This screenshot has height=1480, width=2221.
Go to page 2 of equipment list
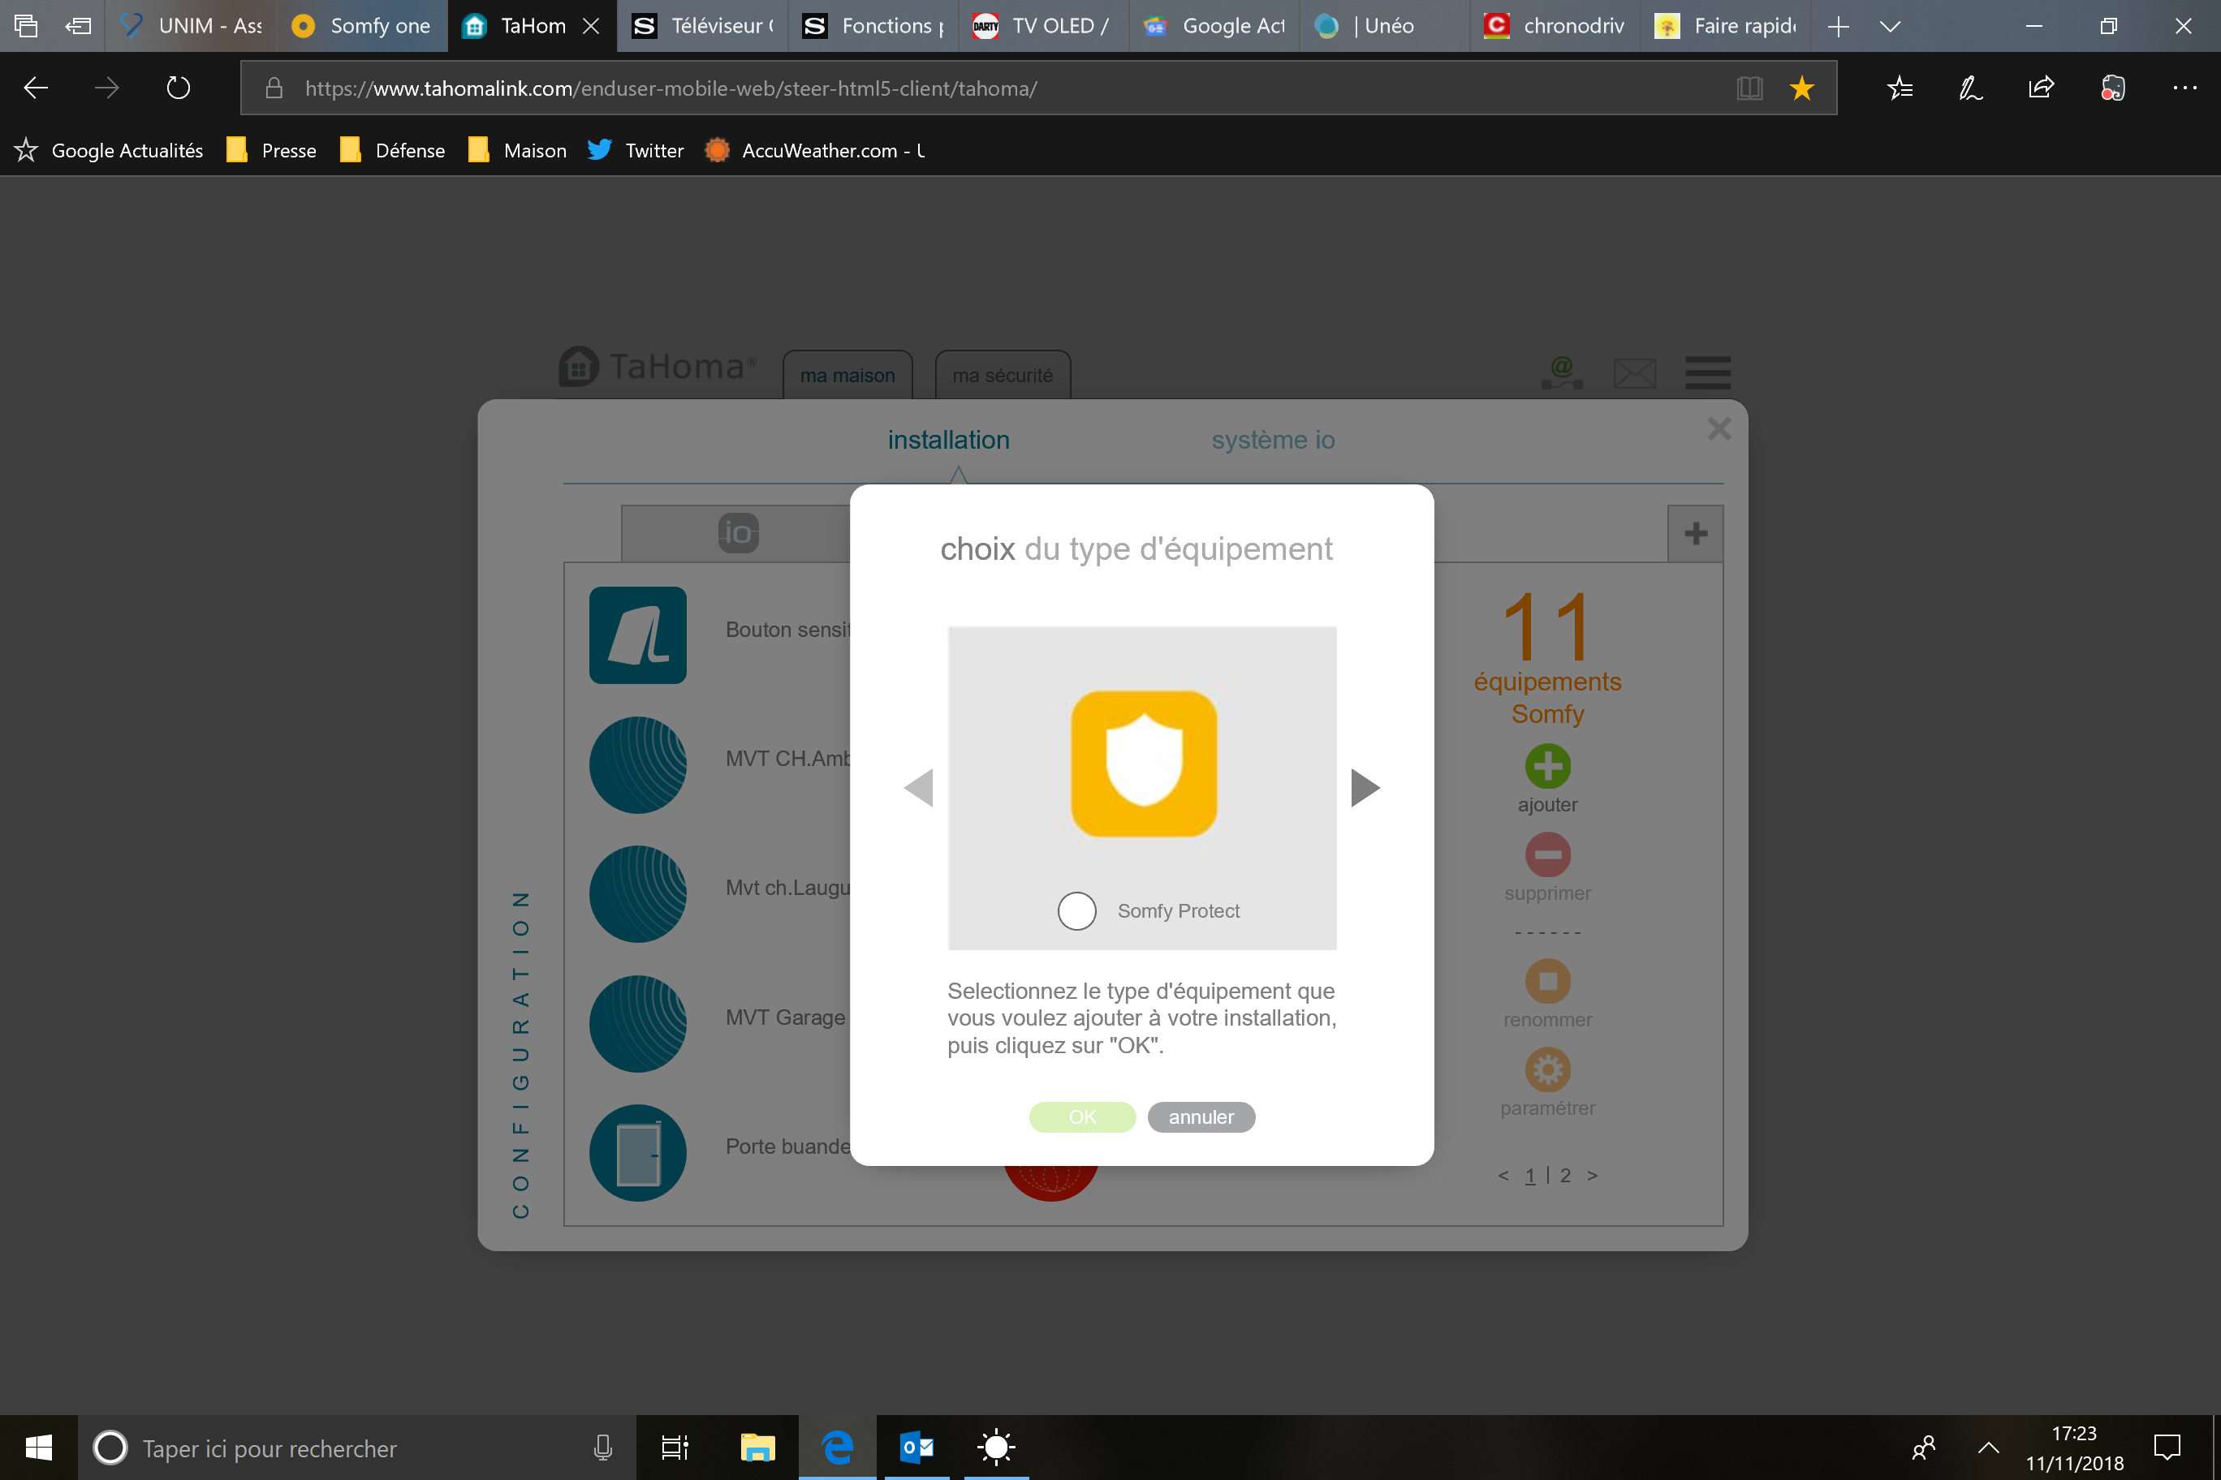(x=1566, y=1175)
